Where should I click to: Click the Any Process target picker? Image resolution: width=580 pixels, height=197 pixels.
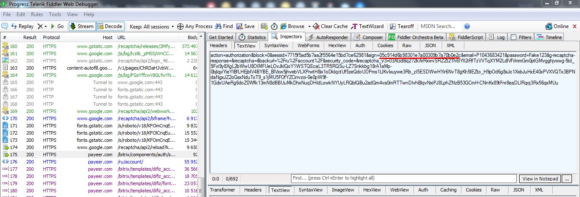pyautogui.click(x=195, y=26)
